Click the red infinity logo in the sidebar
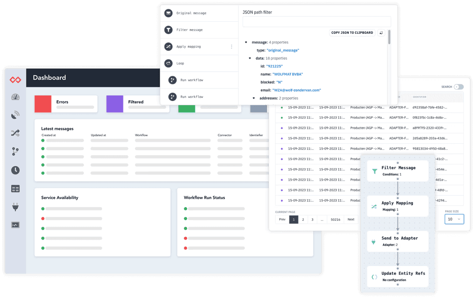This screenshot has height=298, width=475. (x=15, y=80)
